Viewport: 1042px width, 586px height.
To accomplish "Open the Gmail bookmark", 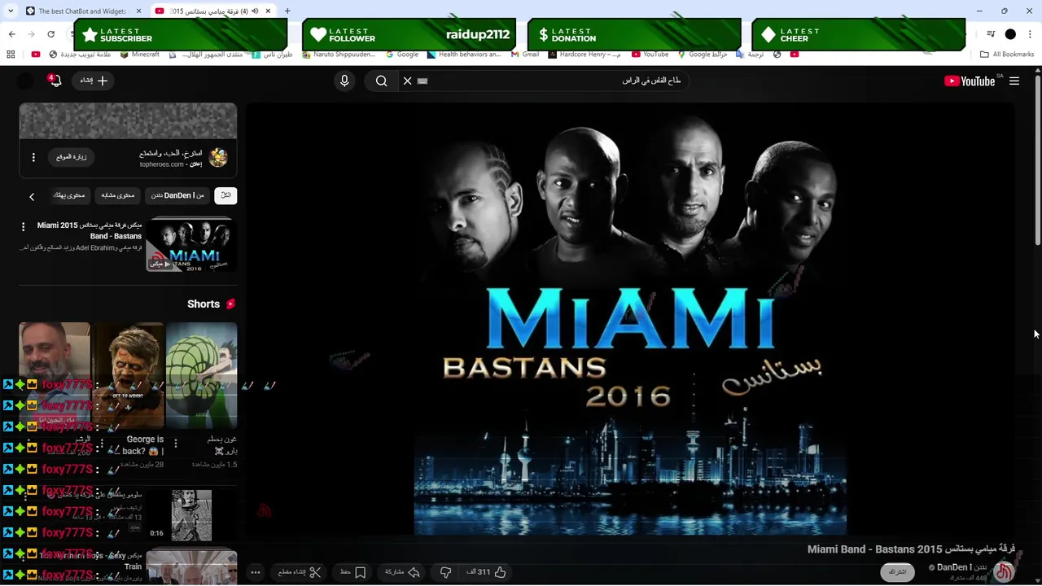I will 525,55.
